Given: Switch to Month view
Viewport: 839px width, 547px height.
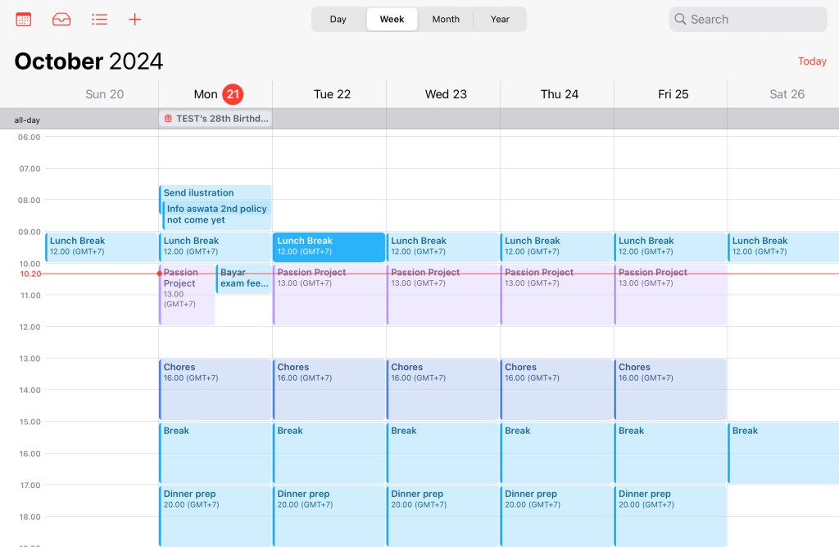Looking at the screenshot, I should [446, 19].
